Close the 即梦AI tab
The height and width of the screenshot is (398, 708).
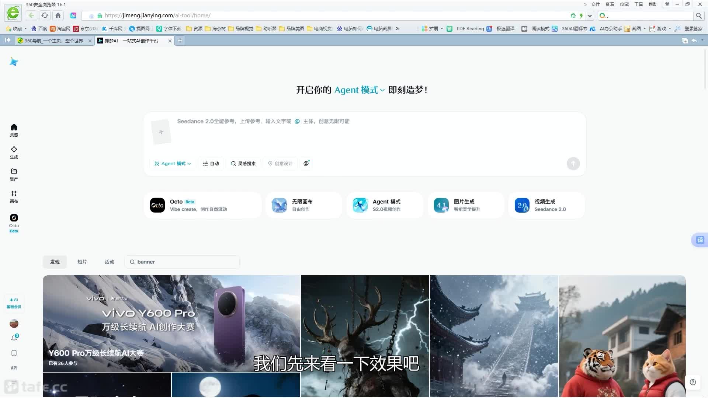(170, 41)
